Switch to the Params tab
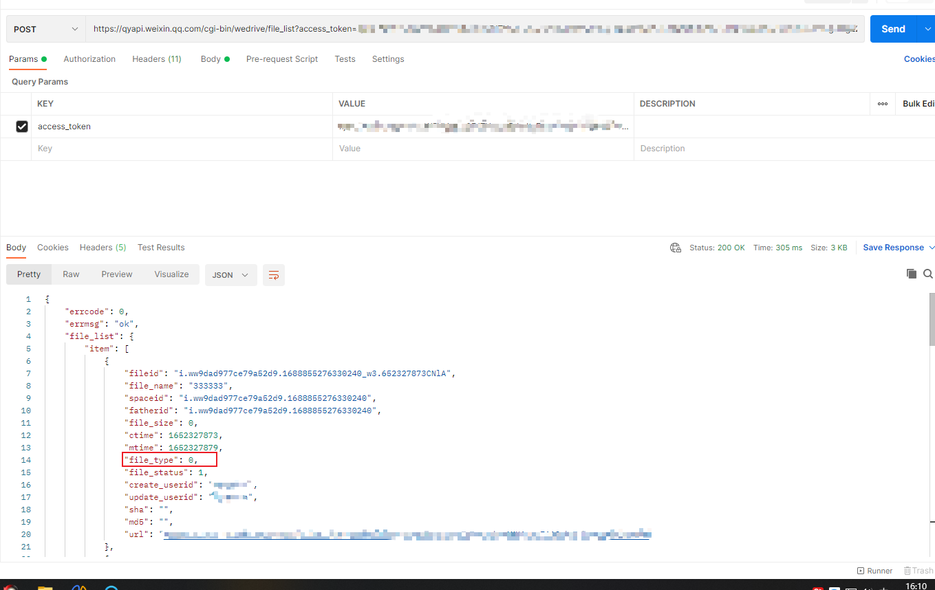The width and height of the screenshot is (935, 590). 28,59
